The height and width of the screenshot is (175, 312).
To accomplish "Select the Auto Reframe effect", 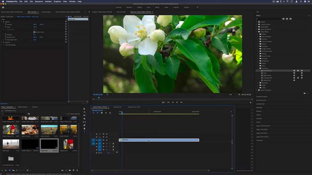I will tap(267, 71).
